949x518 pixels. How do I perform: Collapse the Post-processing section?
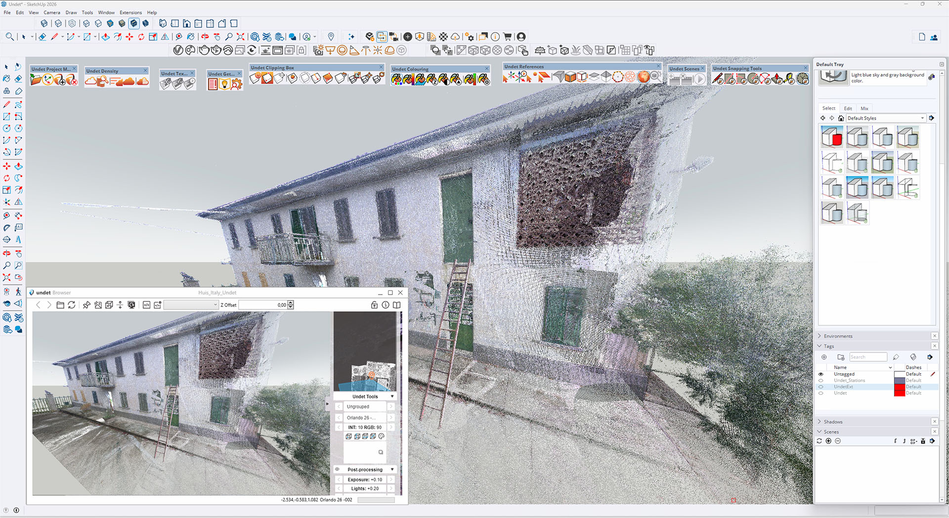point(392,470)
